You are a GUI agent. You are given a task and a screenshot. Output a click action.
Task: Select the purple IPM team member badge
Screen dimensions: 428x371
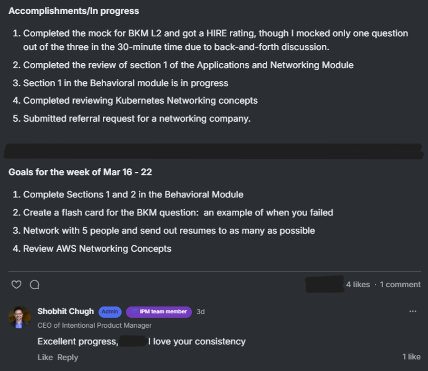[159, 312]
